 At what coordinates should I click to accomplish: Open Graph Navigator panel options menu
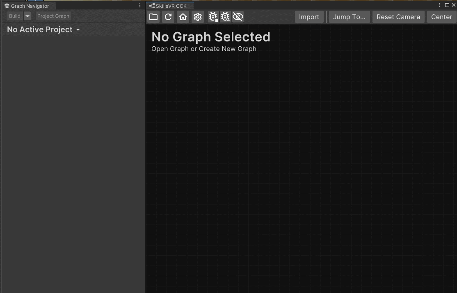(140, 6)
